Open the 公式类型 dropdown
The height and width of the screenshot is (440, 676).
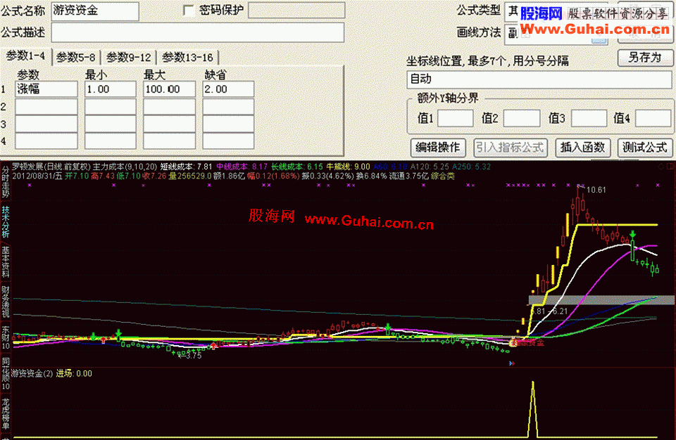click(556, 13)
